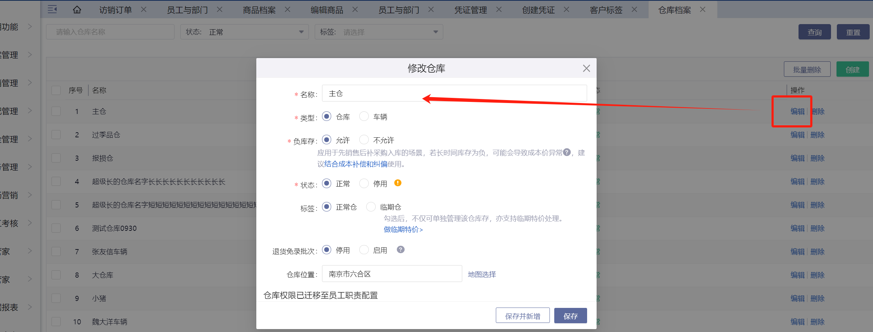
Task: Tick the checkbox for row 2 过季品仓
Action: 56,135
